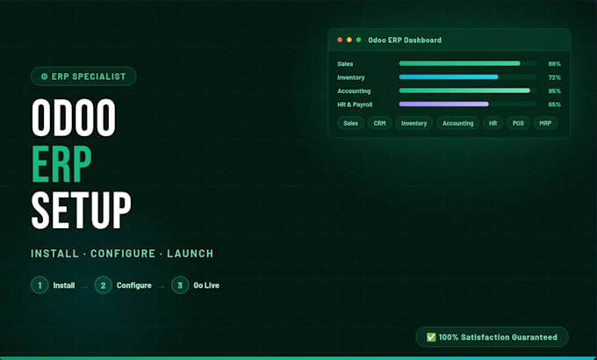The image size is (597, 360).
Task: Click the yellow minimize dot in the dashboard window
Action: [x=349, y=40]
